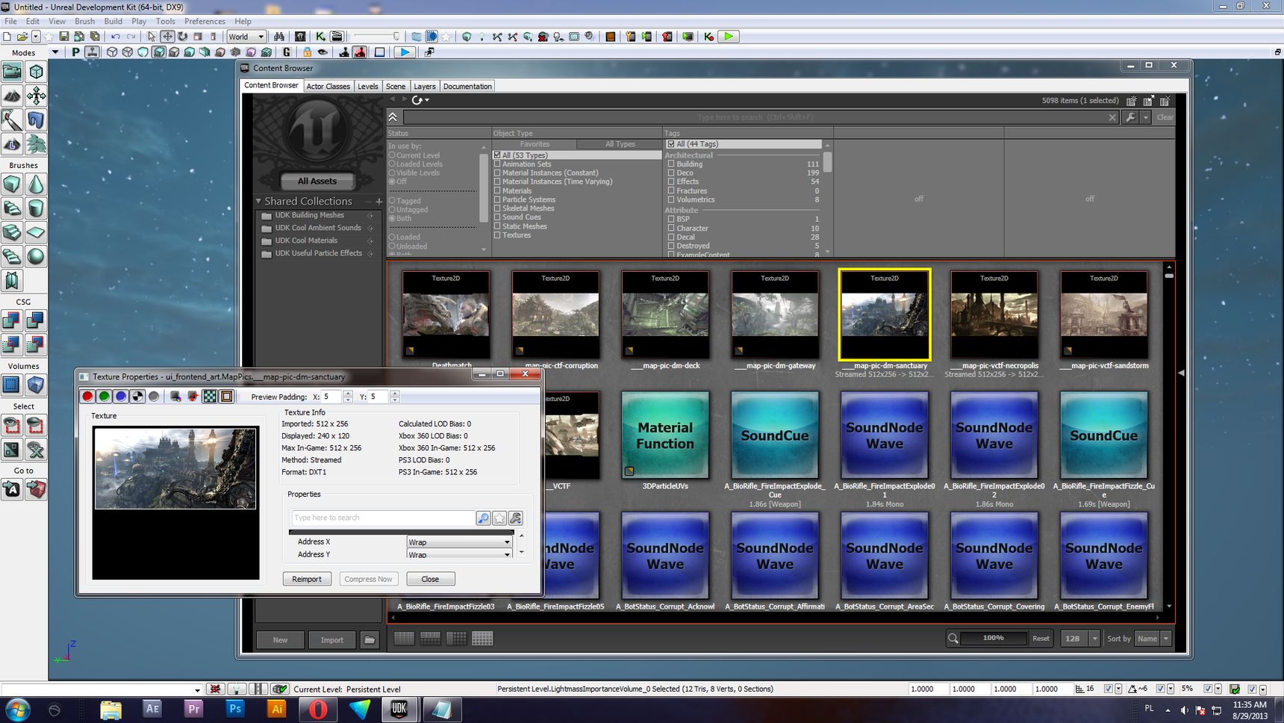
Task: Click binoculars Find icon in main toolbar
Action: click(x=279, y=36)
